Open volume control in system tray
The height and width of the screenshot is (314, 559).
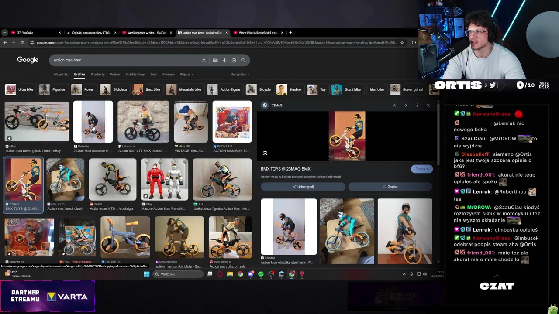click(x=424, y=274)
